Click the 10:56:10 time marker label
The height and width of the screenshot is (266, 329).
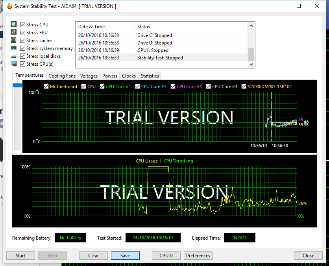[259, 146]
